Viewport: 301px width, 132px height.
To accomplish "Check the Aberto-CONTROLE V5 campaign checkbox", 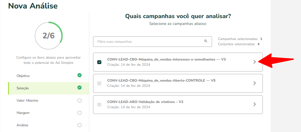I will (99, 83).
